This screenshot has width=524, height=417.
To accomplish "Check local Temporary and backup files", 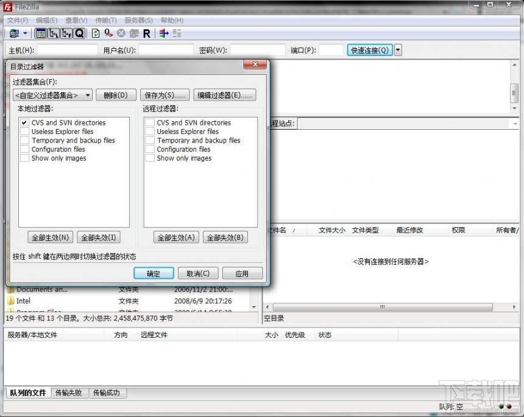I will point(24,141).
